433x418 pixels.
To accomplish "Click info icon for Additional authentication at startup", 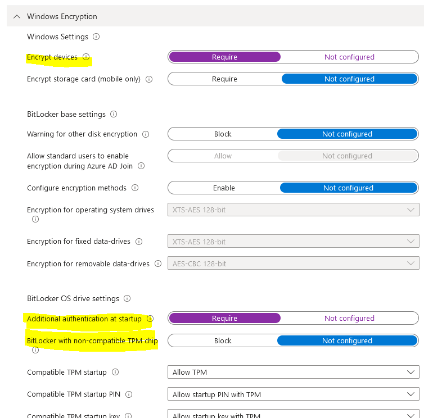I will [x=150, y=319].
